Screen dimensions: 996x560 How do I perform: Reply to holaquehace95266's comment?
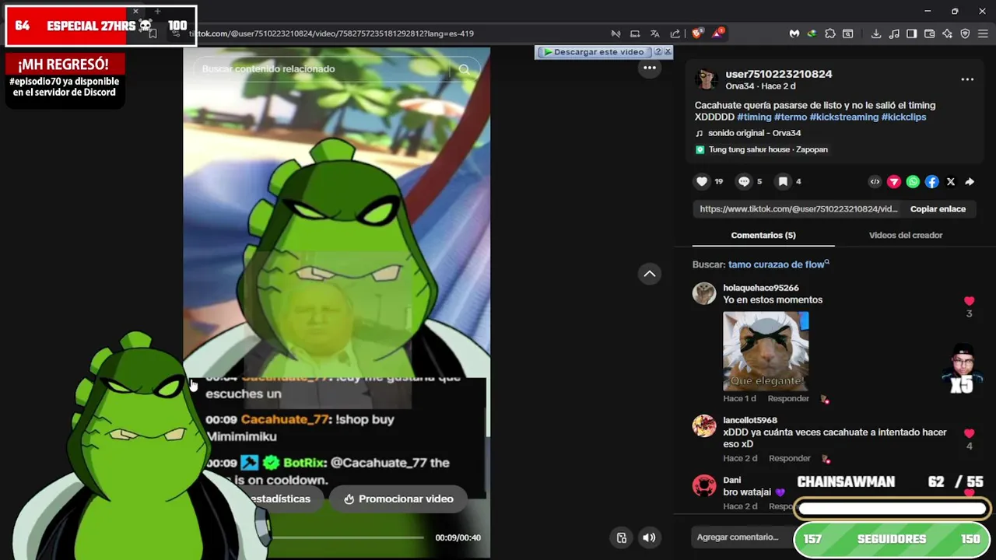788,398
